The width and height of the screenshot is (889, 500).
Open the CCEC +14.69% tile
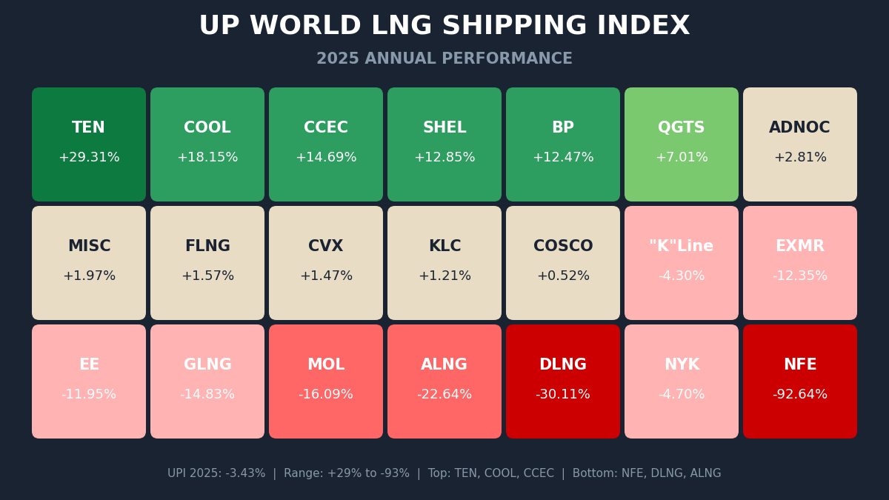coord(326,144)
